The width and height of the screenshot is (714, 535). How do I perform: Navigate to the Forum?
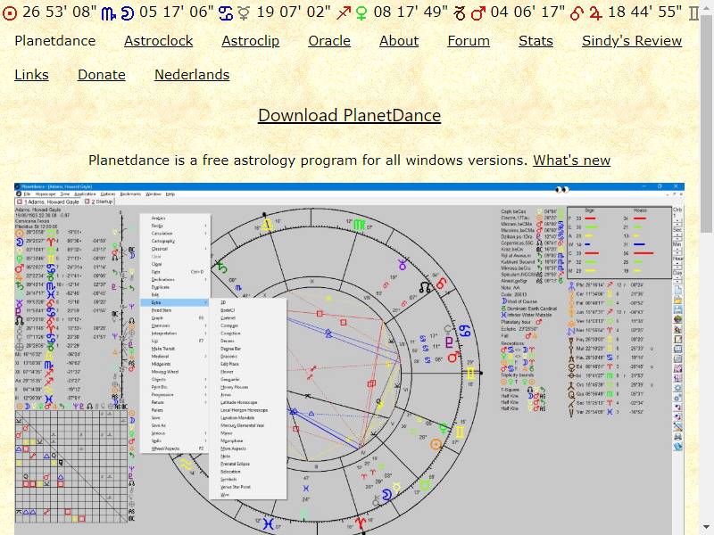click(469, 41)
